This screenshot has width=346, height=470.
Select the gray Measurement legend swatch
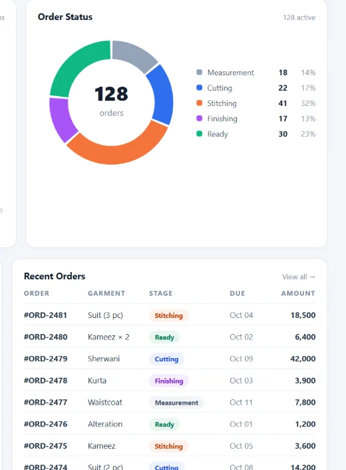tap(199, 72)
